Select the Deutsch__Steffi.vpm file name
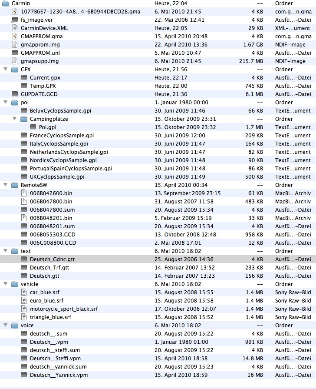 tap(55, 358)
